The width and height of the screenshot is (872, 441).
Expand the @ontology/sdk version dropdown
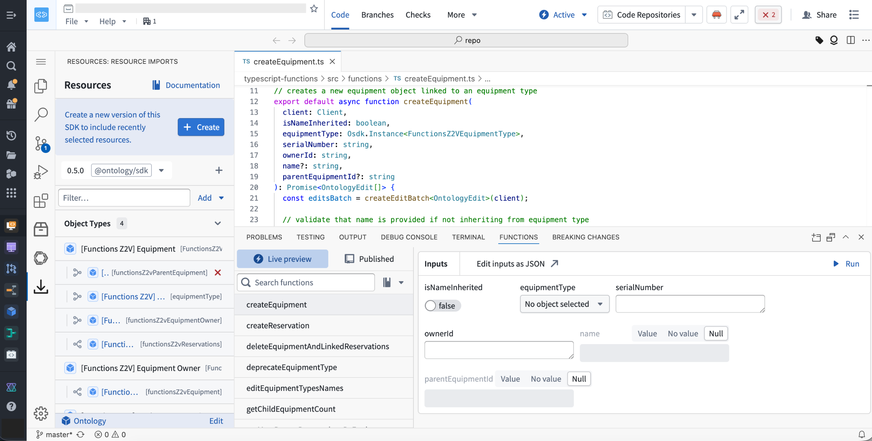click(x=161, y=170)
